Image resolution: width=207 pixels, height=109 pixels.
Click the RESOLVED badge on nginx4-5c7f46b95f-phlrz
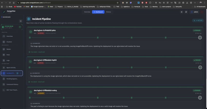tap(197, 31)
